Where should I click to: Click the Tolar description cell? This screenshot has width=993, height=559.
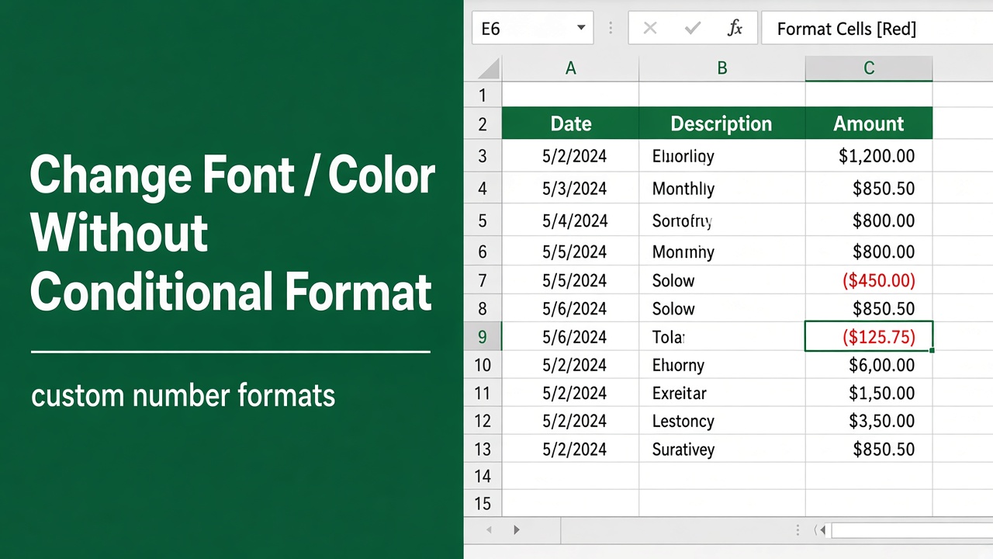(x=722, y=337)
